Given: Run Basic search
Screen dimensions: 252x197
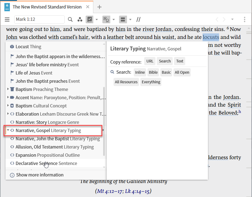Looking at the screenshot, I should (166, 72).
